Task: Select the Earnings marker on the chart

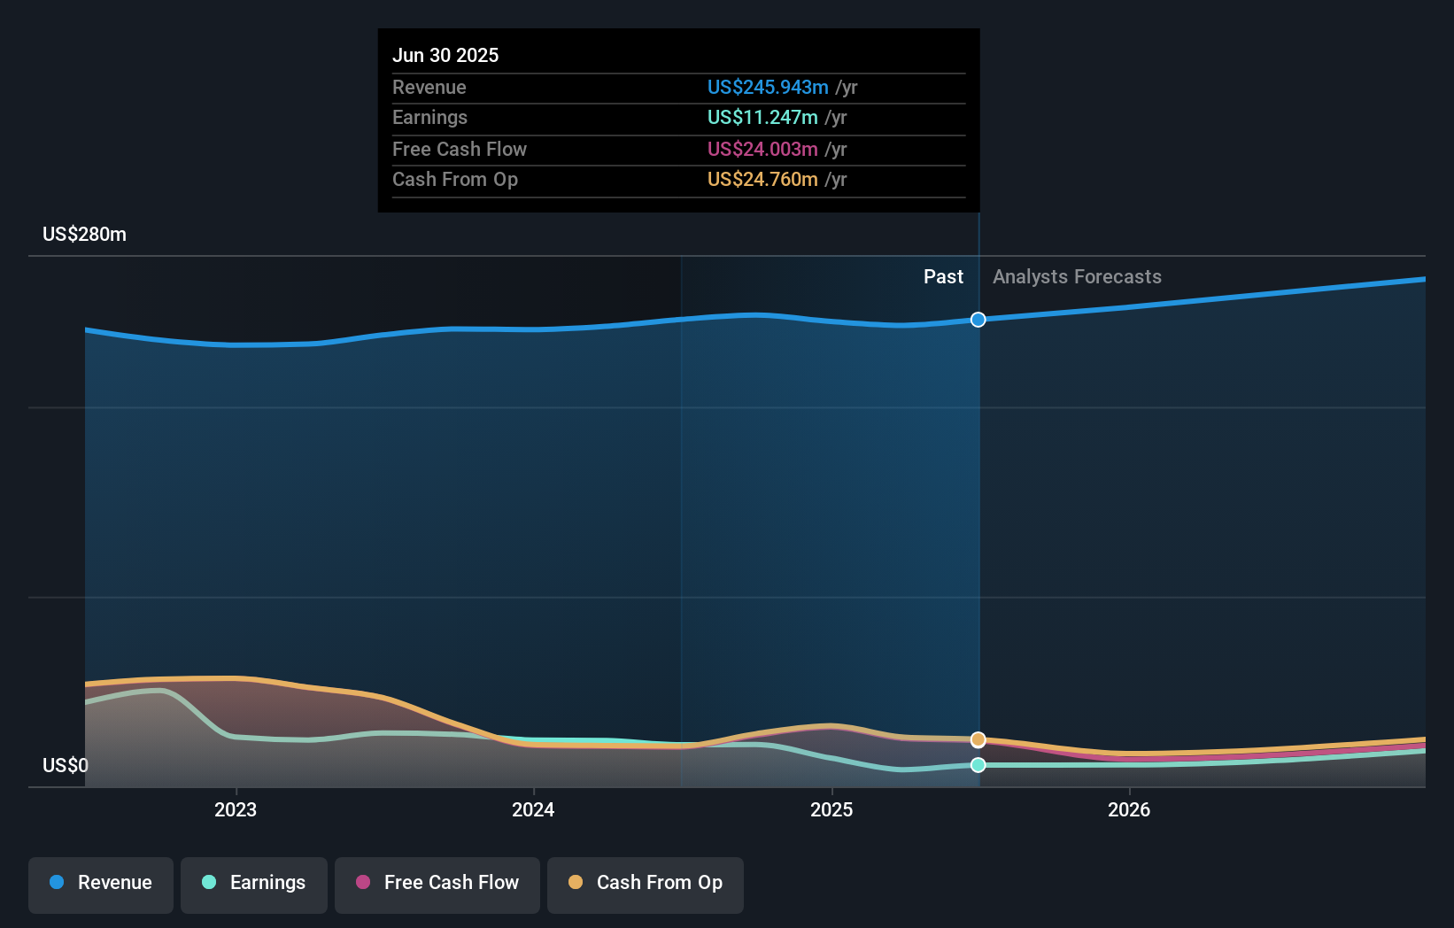Action: [978, 765]
